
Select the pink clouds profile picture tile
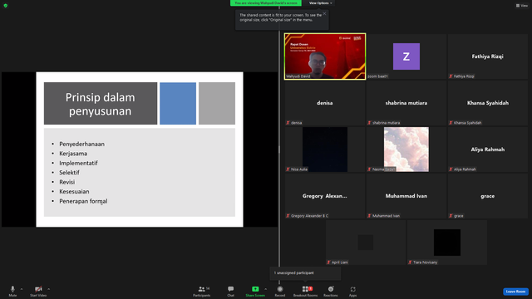point(406,149)
